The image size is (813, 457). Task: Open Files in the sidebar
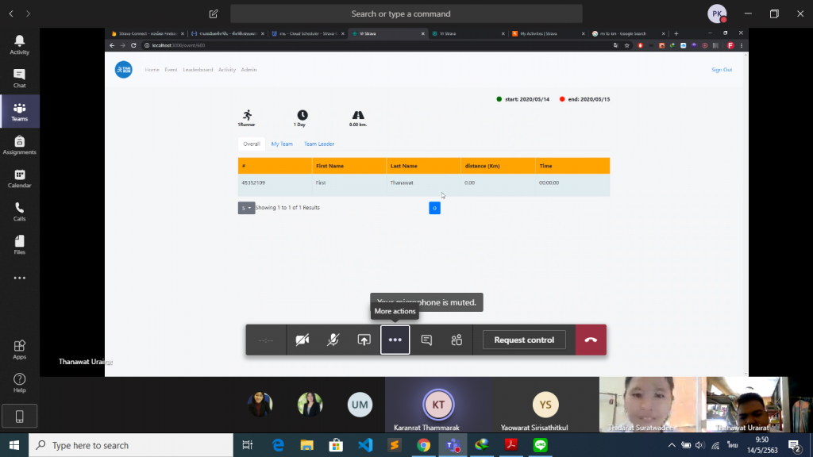coord(20,244)
